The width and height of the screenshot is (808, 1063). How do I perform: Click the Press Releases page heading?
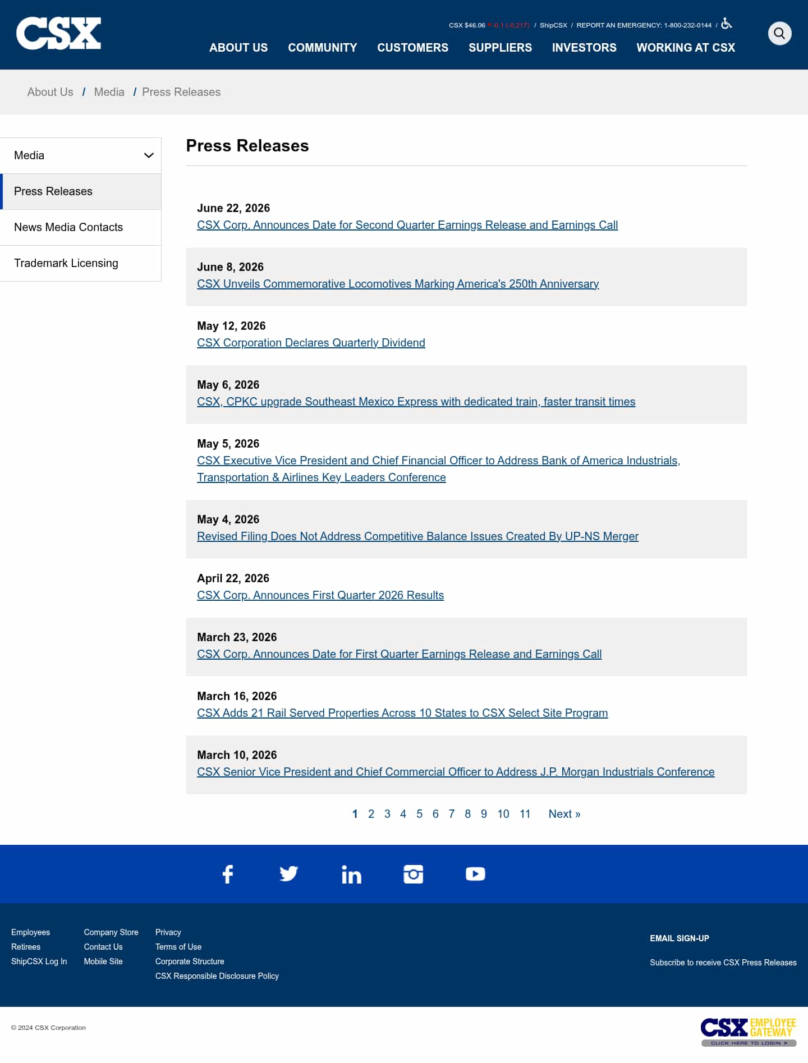point(247,146)
